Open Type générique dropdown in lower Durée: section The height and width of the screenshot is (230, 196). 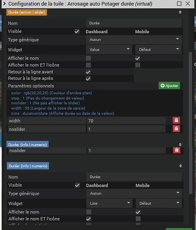click(x=134, y=193)
